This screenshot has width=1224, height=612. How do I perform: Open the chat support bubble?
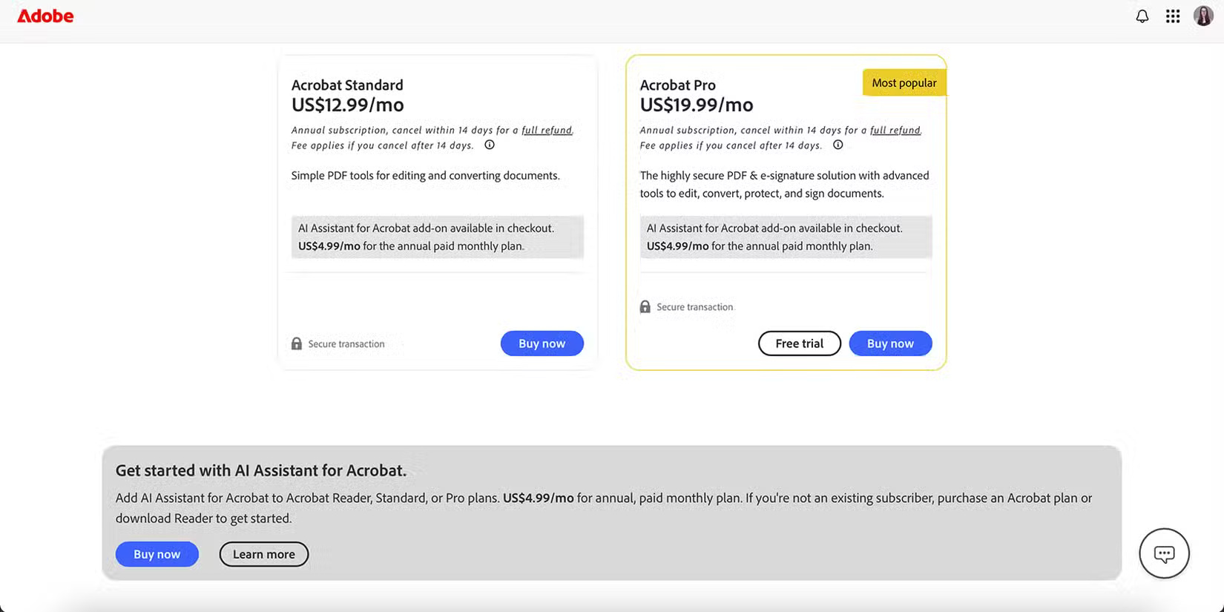click(x=1164, y=553)
